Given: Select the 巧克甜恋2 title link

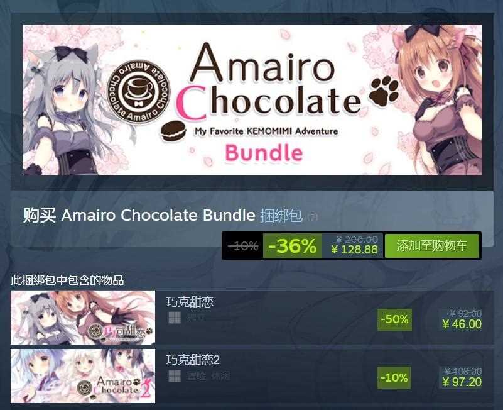Looking at the screenshot, I should (193, 360).
